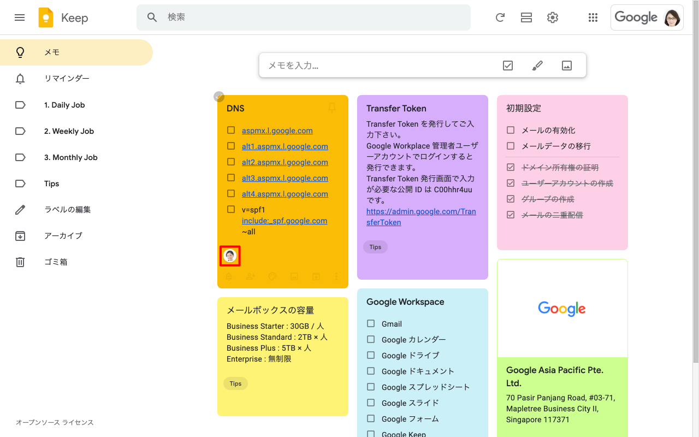Check メールデータの移行 checkbox
The image size is (699, 437).
click(511, 146)
